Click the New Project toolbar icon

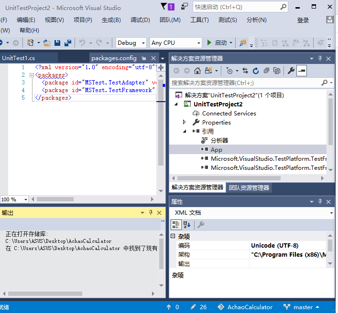pyautogui.click(x=31, y=43)
